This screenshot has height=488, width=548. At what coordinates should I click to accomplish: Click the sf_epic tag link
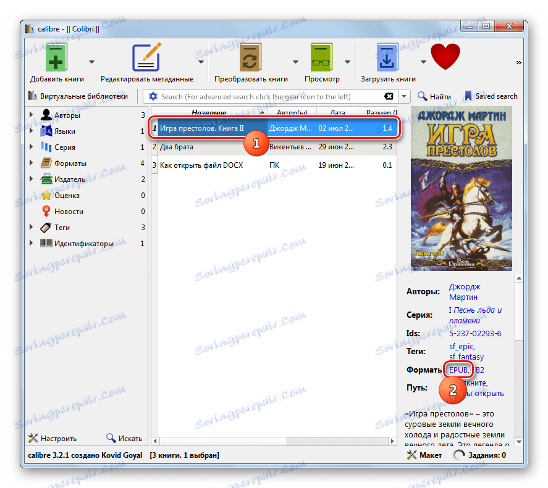click(462, 346)
